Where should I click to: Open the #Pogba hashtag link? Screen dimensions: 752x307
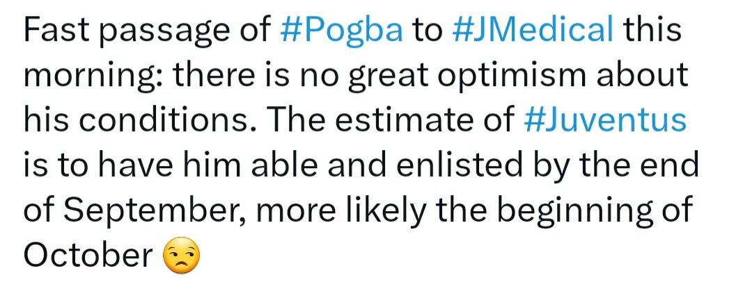(x=343, y=31)
